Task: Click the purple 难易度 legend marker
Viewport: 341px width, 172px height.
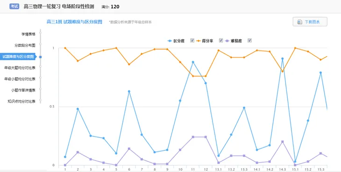Action: 227,41
